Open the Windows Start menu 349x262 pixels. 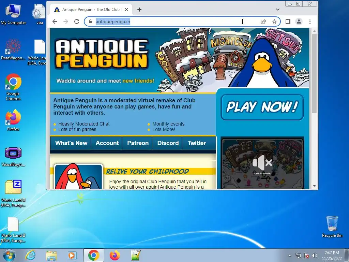pos(9,255)
